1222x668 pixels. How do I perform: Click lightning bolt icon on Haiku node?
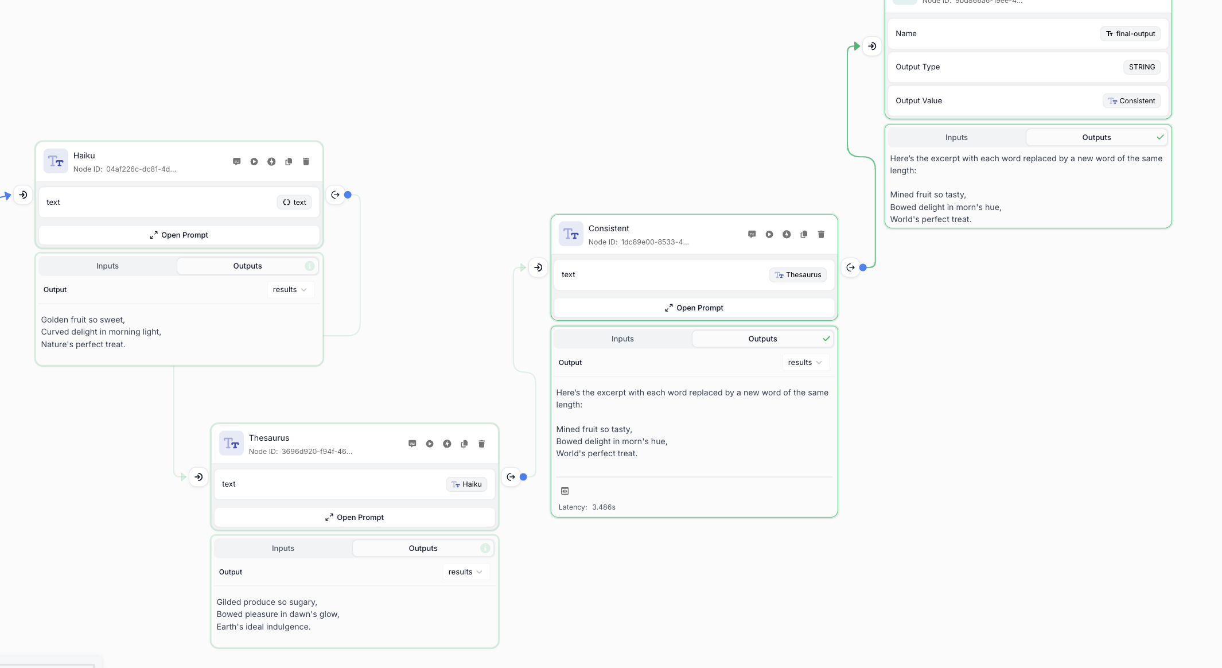pyautogui.click(x=271, y=162)
